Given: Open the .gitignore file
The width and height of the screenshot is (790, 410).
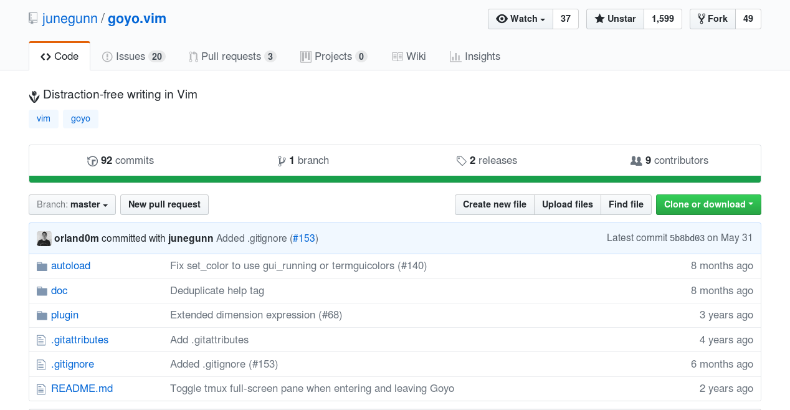Looking at the screenshot, I should (x=73, y=365).
